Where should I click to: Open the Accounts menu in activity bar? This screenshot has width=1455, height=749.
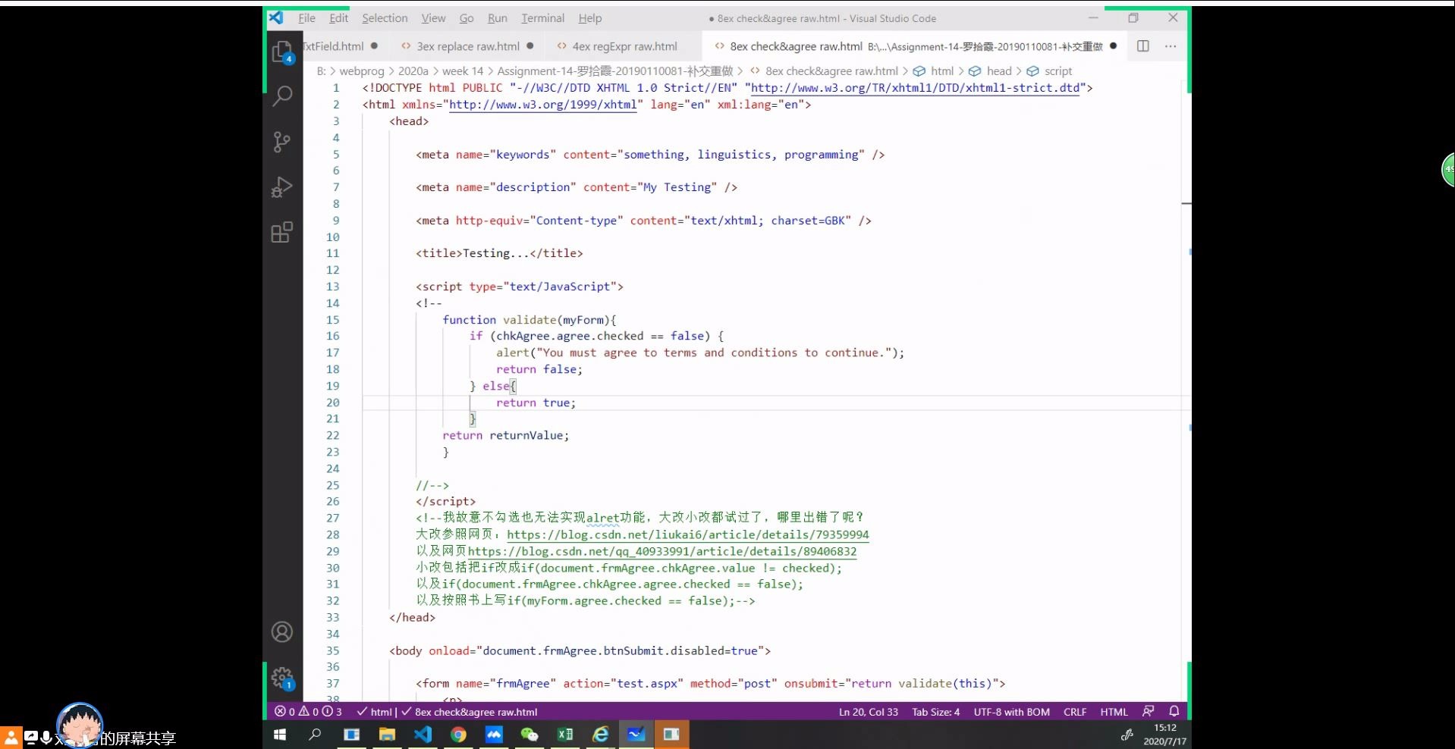point(282,632)
